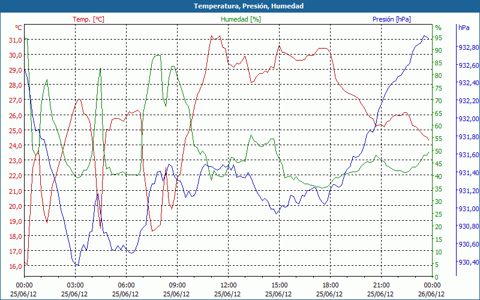The height and width of the screenshot is (300, 480).
Task: Select the blue 'Presión [hPa]' legend label
Action: [x=392, y=19]
